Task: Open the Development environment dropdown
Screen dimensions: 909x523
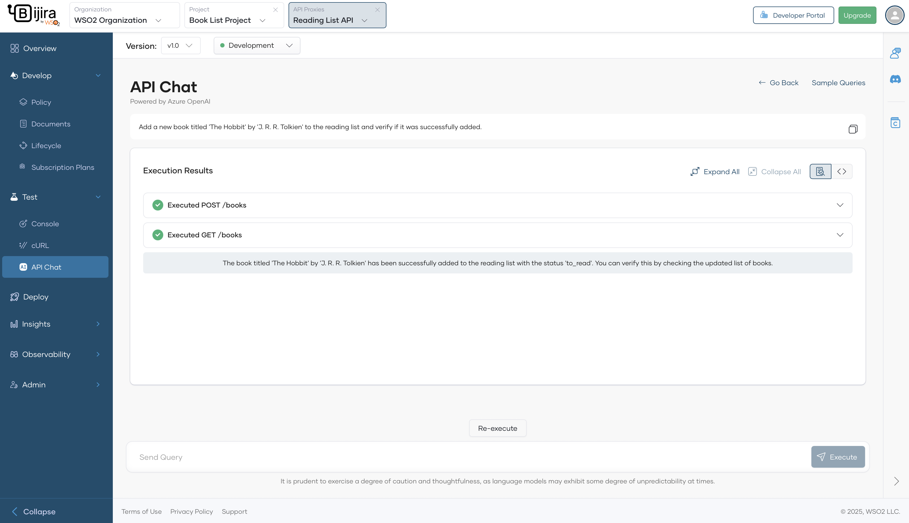Action: click(257, 46)
